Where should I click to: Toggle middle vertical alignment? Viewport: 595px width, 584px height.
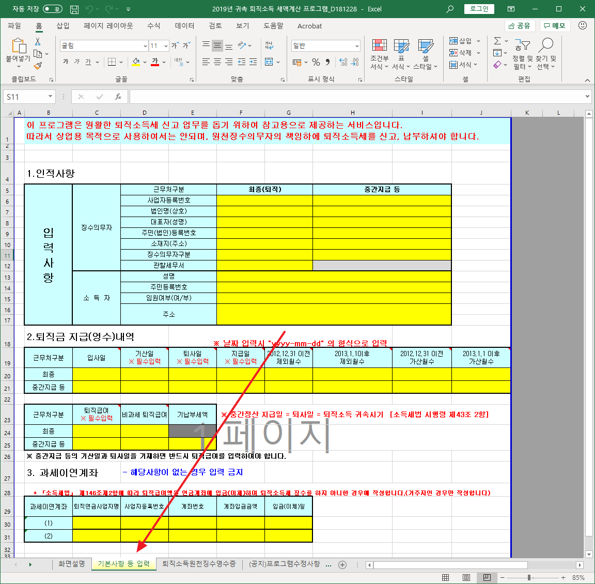(x=217, y=45)
